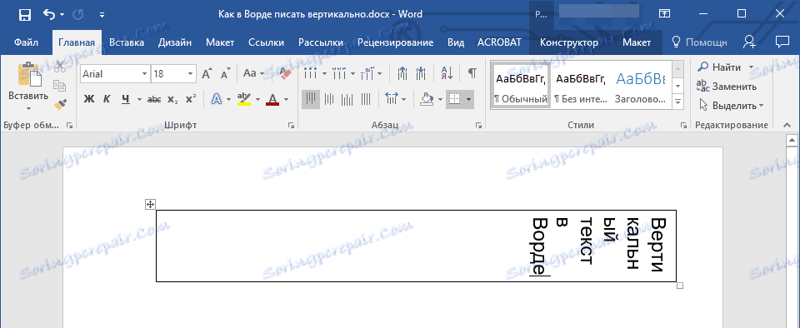Image resolution: width=800 pixels, height=328 pixels.
Task: Toggle subscript x₂ formatting
Action: (x=172, y=99)
